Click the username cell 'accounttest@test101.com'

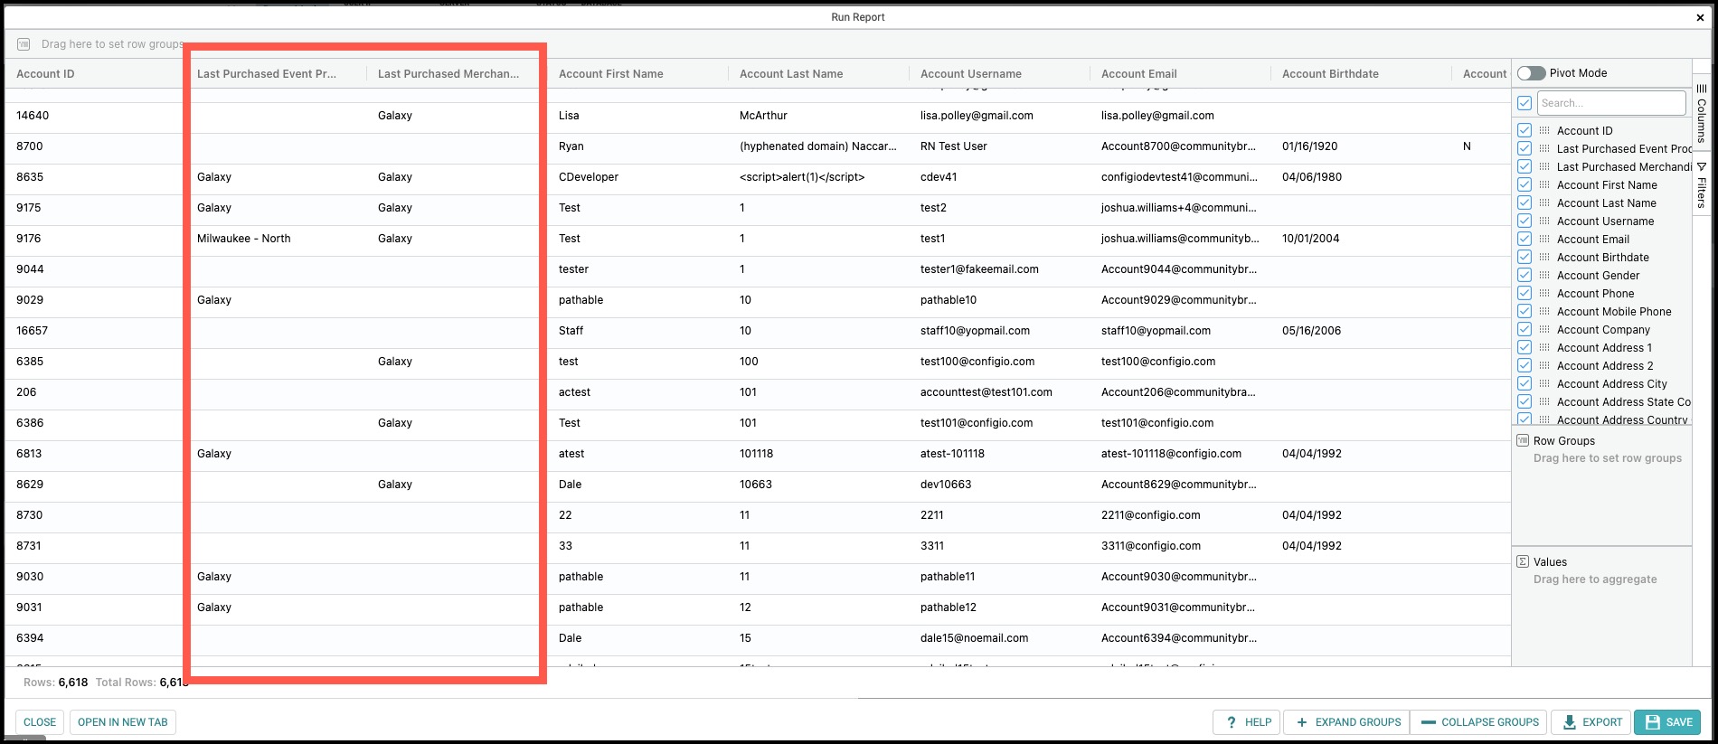click(986, 392)
